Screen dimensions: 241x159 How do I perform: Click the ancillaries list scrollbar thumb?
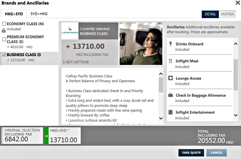(235, 75)
